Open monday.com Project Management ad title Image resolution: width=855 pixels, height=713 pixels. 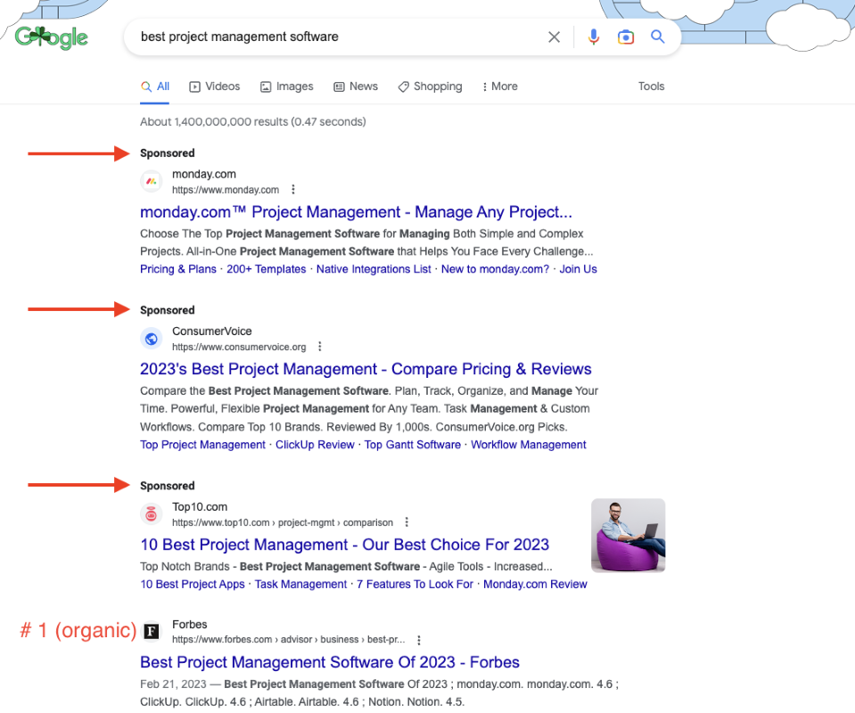(356, 212)
